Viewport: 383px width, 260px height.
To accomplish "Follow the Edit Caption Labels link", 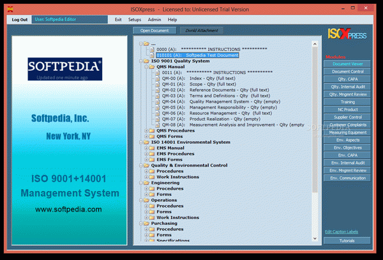I will (x=342, y=232).
